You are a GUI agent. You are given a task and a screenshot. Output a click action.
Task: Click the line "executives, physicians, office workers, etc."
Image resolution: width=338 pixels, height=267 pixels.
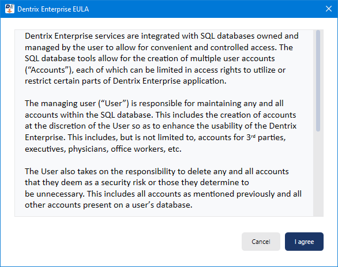103,149
